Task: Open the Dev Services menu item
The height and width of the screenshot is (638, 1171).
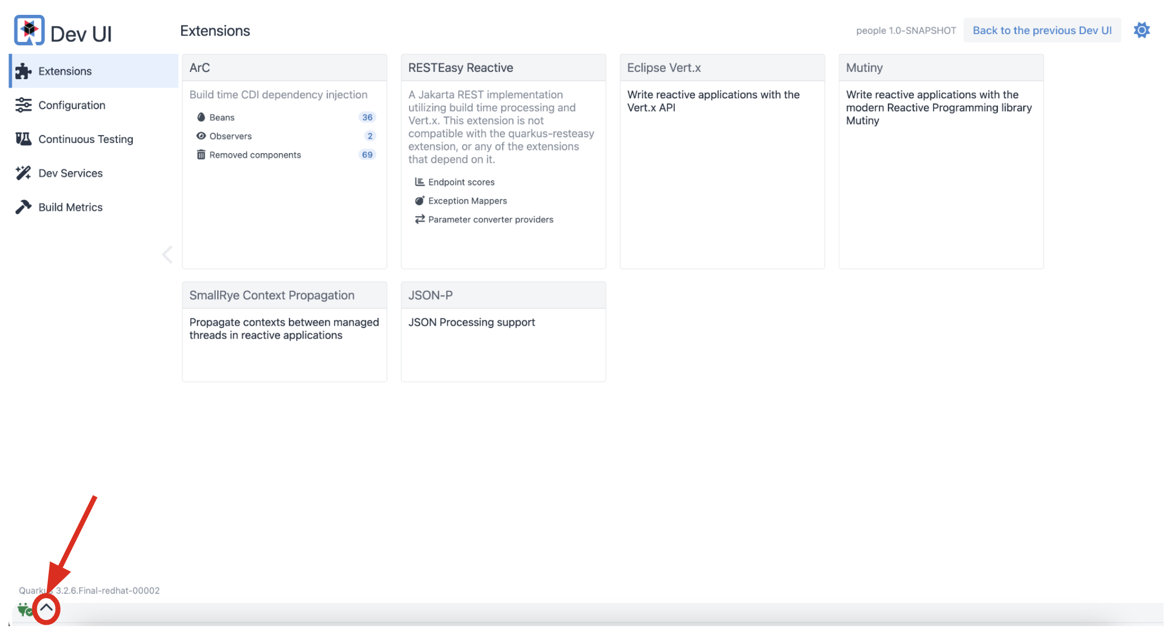Action: (94, 173)
